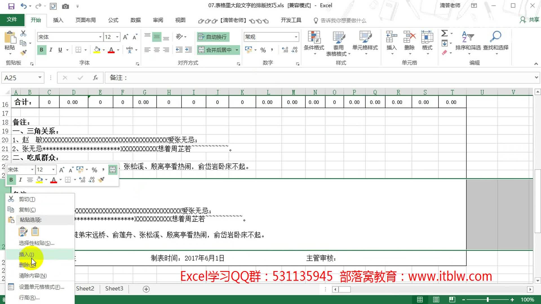541x304 pixels.
Task: Select 插入(I) in the context menu
Action: (x=40, y=254)
